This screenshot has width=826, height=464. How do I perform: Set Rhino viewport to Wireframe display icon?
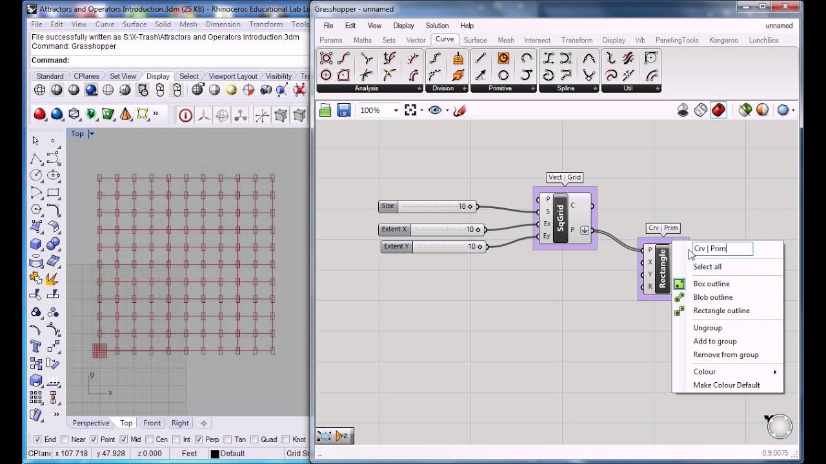[39, 90]
